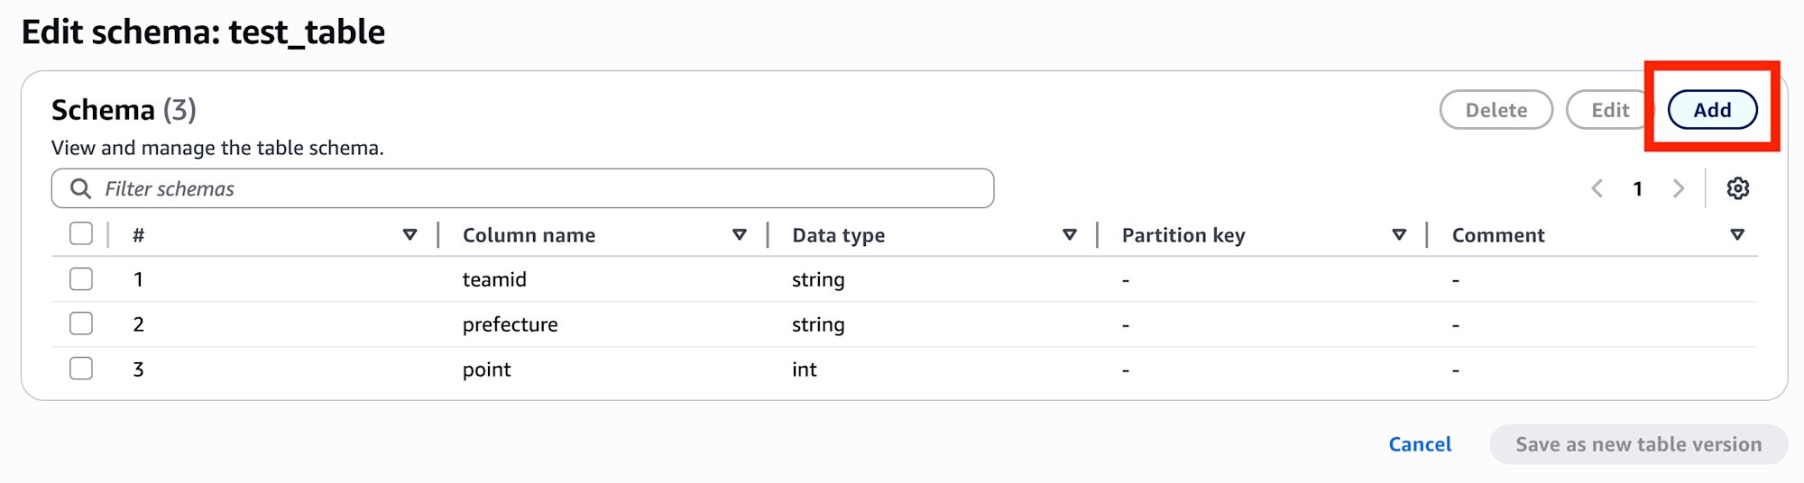
Task: Go to the next page arrow
Action: pos(1679,188)
